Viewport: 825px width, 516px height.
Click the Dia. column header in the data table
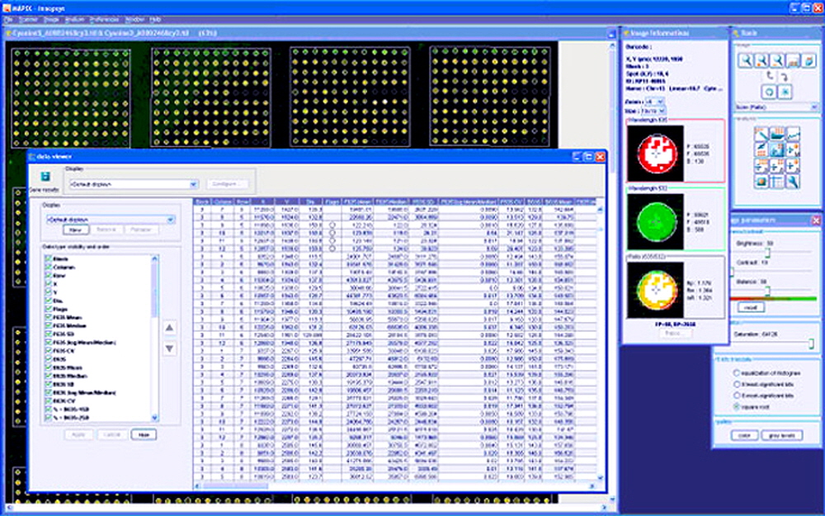pos(310,201)
